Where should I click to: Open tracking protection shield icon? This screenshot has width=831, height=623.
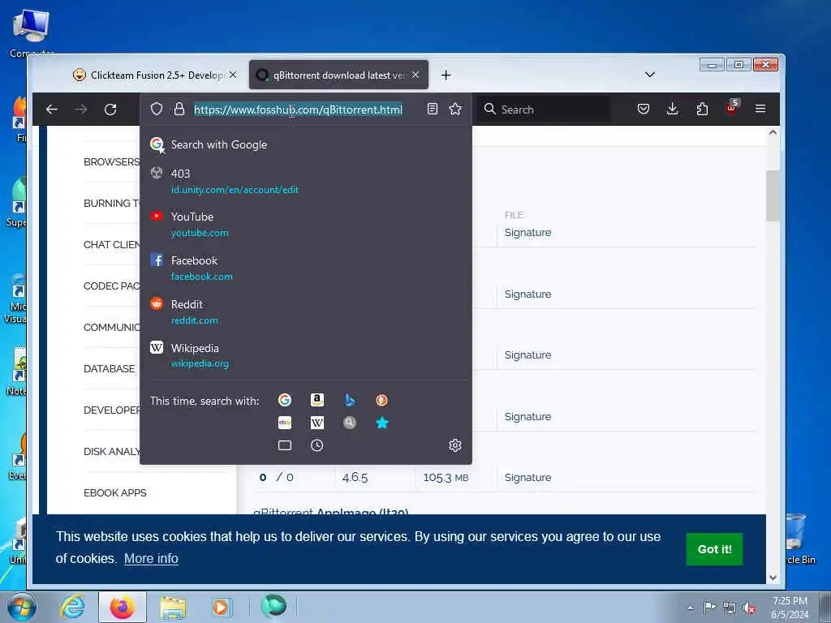point(157,110)
